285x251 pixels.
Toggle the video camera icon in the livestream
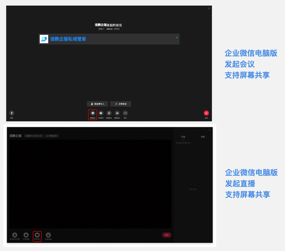[x=48, y=235]
